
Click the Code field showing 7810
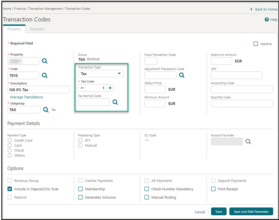tap(23, 75)
